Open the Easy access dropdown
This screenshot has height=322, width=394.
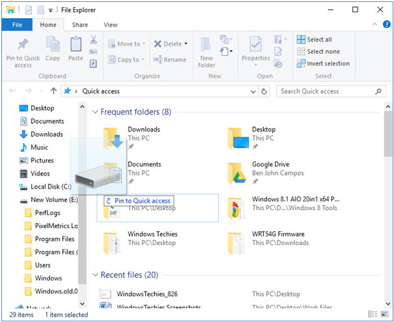226,51
